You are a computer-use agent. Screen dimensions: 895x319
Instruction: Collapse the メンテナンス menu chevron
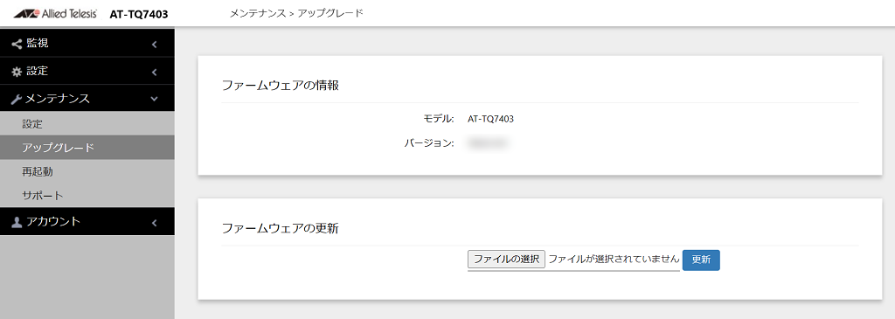154,100
